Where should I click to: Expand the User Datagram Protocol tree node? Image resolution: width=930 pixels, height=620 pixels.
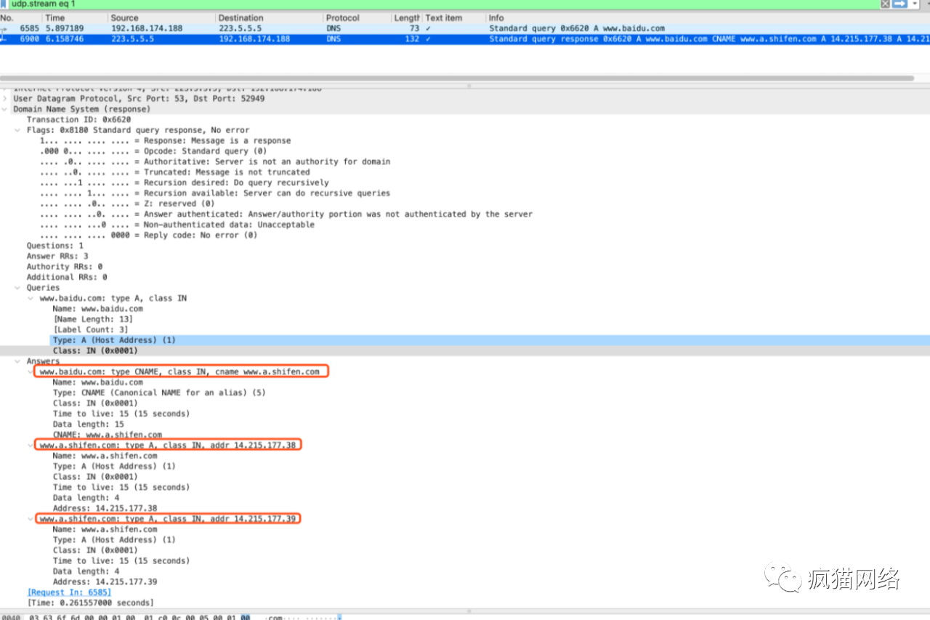pos(5,98)
